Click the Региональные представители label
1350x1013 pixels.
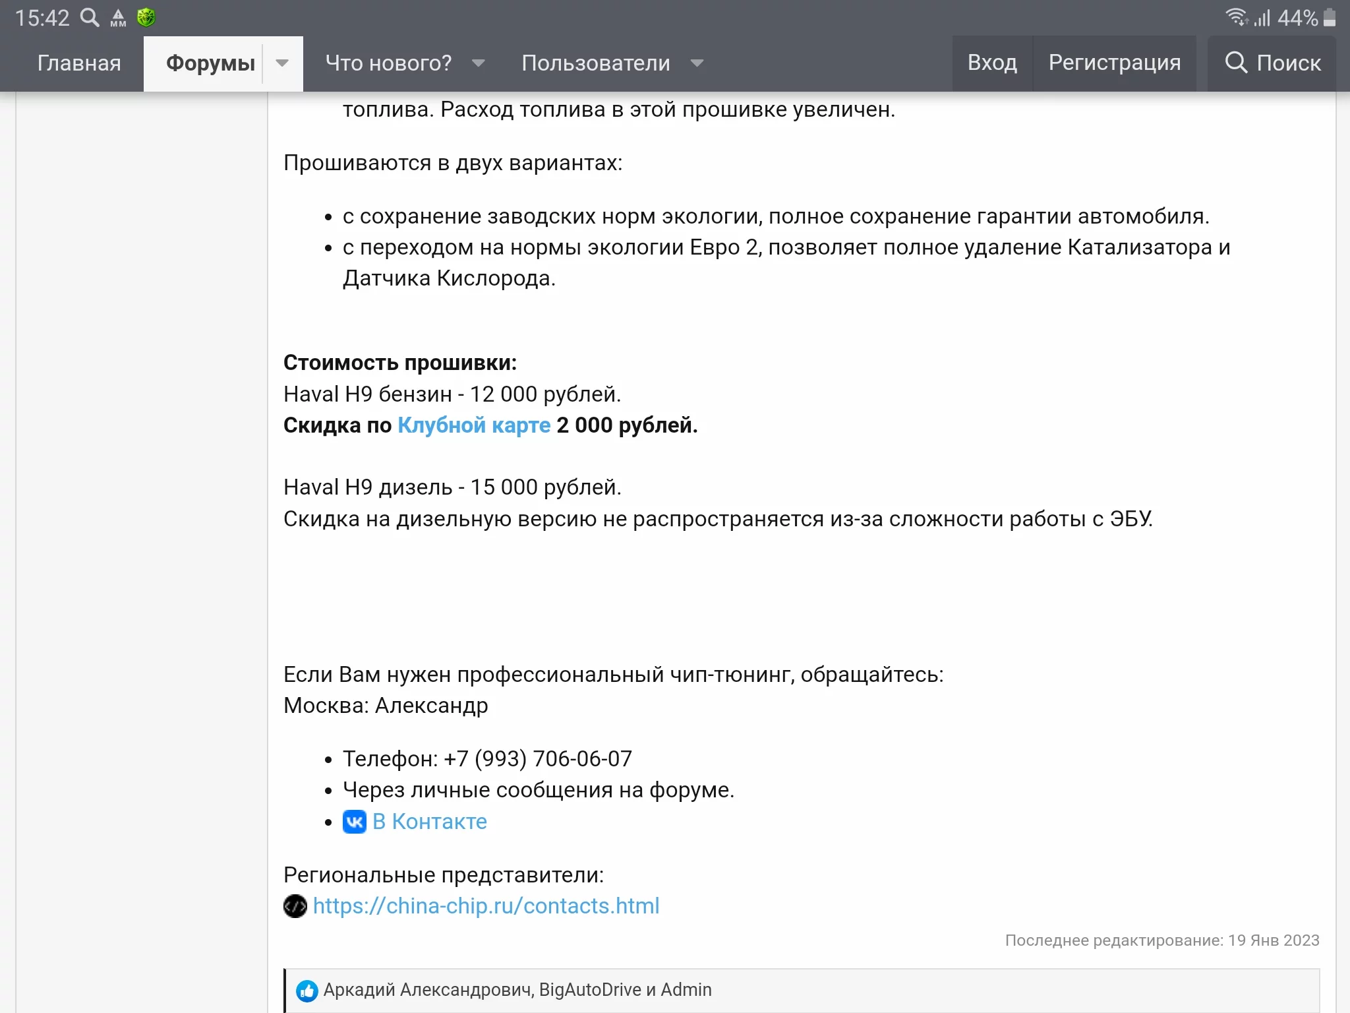[x=444, y=875]
